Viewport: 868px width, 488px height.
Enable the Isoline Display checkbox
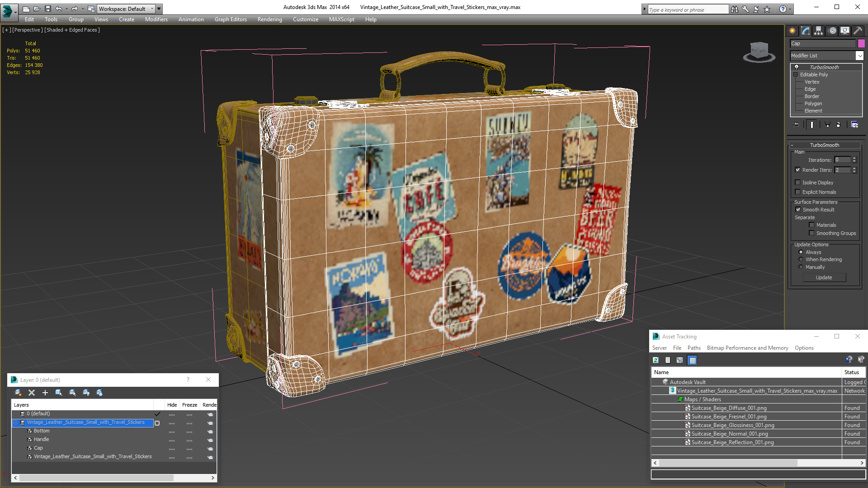pos(797,183)
